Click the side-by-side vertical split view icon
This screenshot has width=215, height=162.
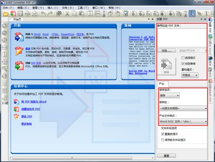90,14
